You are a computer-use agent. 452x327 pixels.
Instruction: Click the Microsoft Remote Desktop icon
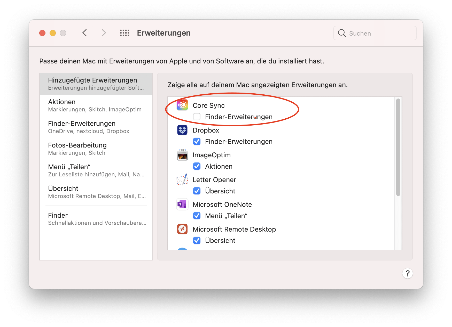182,229
